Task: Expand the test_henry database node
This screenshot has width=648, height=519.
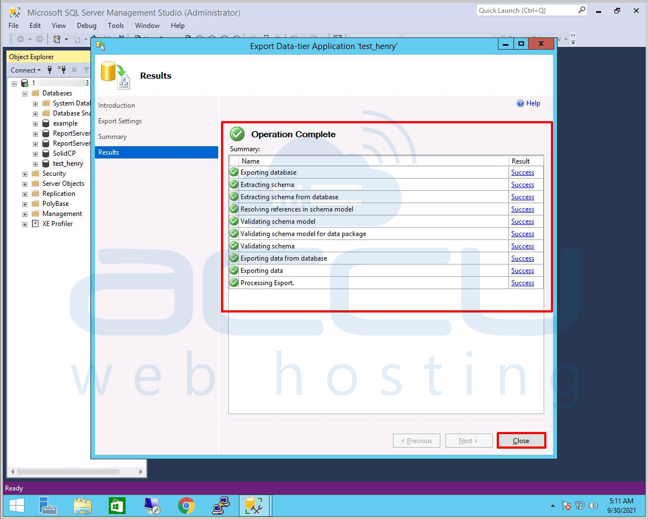Action: click(x=36, y=164)
